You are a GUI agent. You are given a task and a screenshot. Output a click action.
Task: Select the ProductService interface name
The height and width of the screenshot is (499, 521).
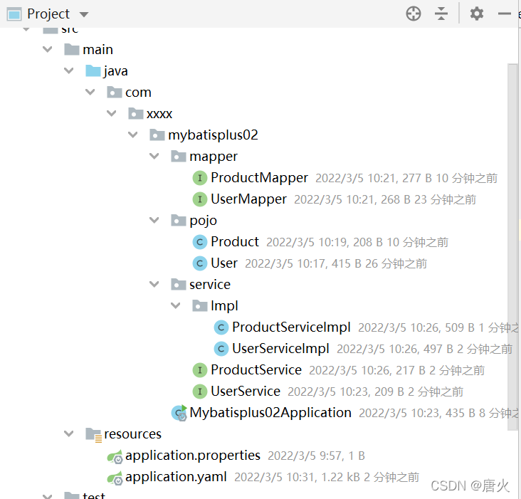pyautogui.click(x=256, y=370)
